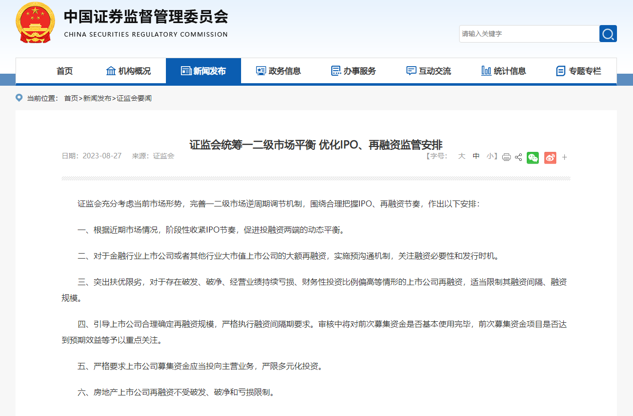The image size is (633, 416).
Task: Click the monitor icon in 政务信息
Action: [261, 71]
